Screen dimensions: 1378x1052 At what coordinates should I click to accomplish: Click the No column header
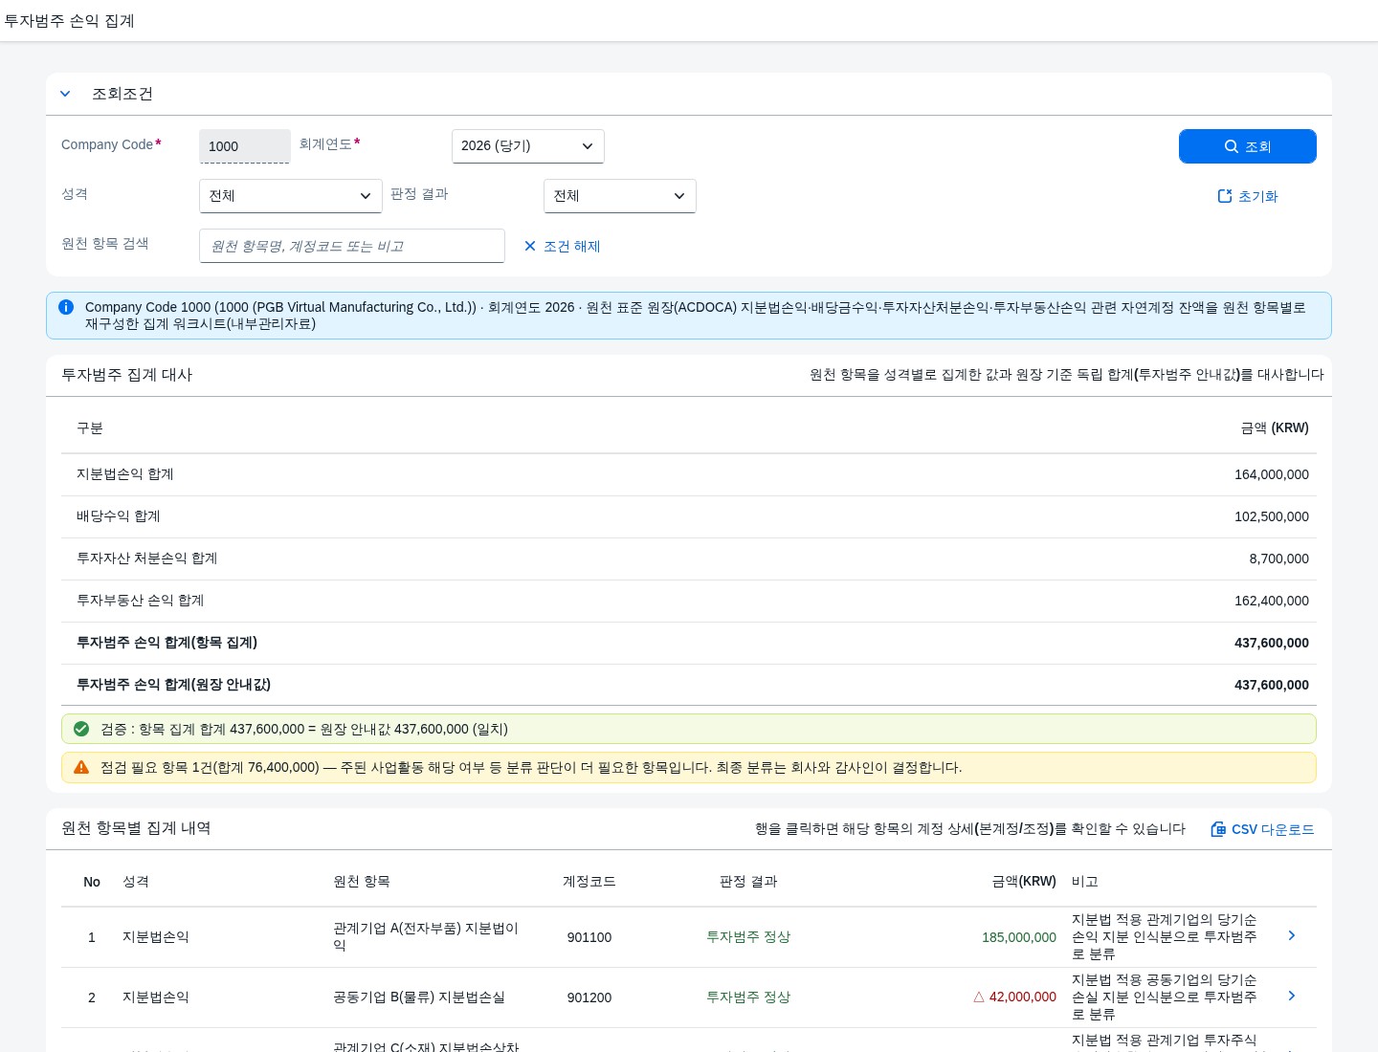(92, 882)
